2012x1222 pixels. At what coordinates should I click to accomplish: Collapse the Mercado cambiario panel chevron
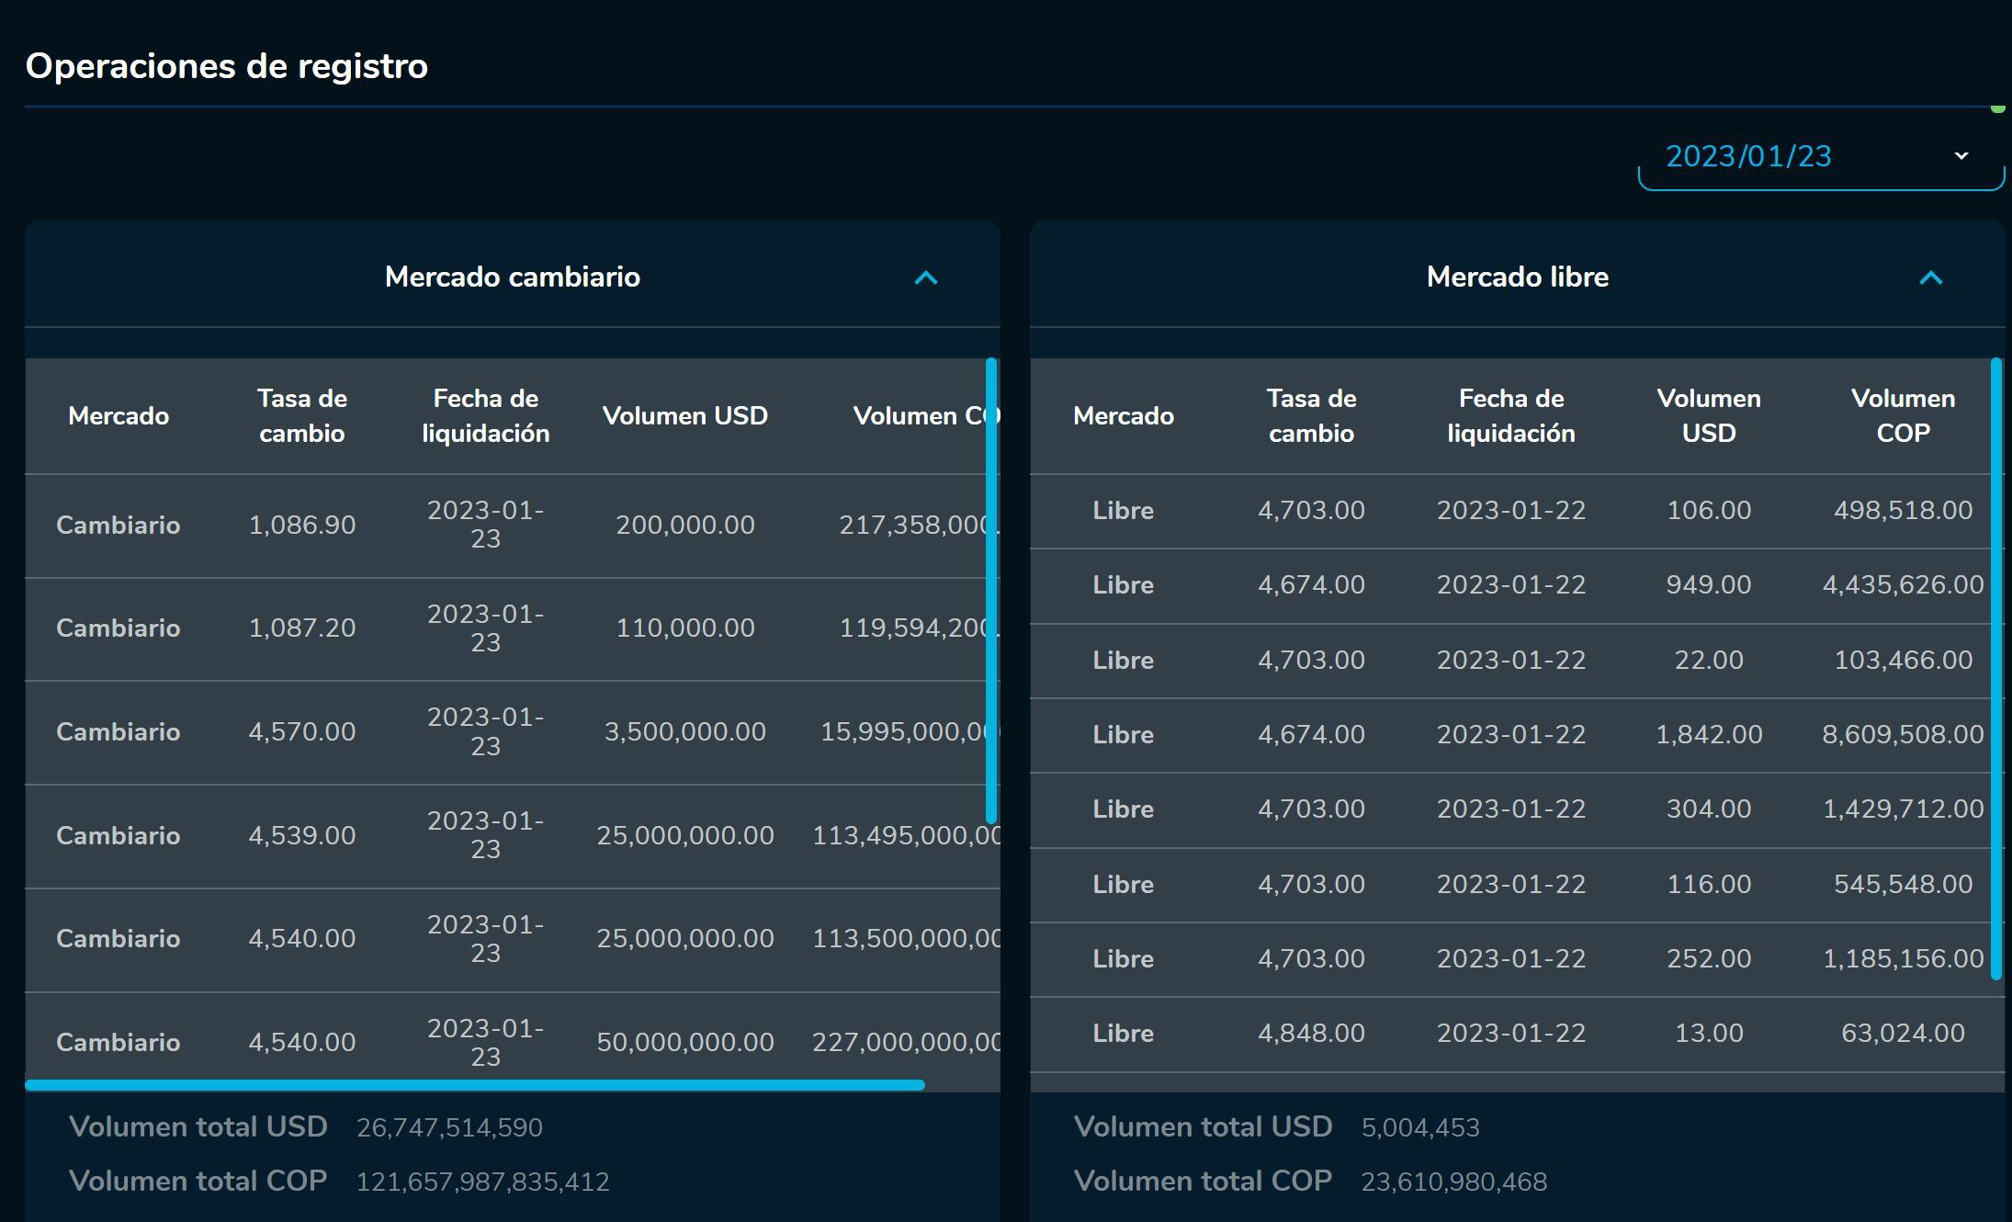pyautogui.click(x=926, y=277)
